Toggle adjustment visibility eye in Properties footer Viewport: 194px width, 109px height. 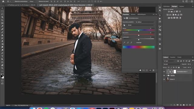(150, 70)
